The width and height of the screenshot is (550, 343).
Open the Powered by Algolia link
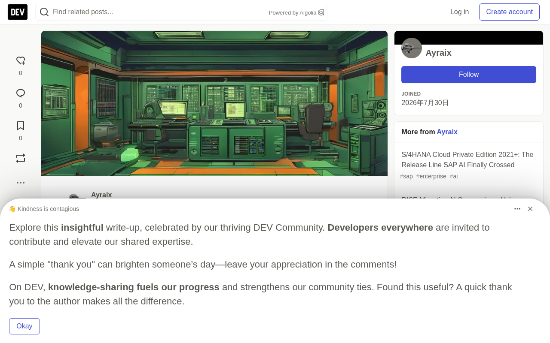tap(296, 12)
